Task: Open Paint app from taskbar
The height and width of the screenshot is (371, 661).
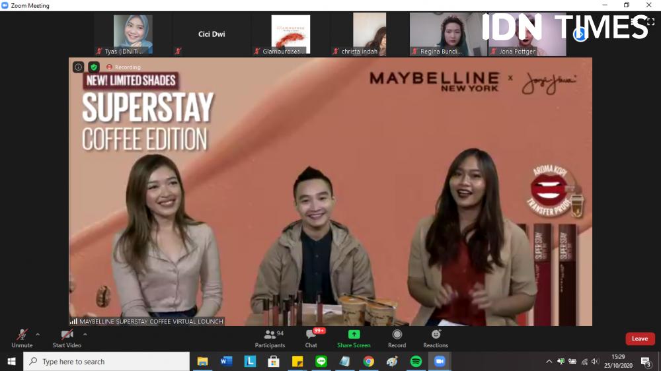Action: [392, 361]
